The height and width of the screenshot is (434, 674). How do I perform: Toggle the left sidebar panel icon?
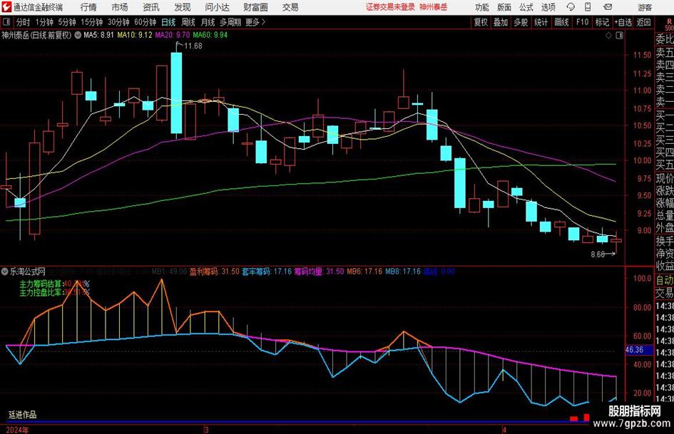6,22
